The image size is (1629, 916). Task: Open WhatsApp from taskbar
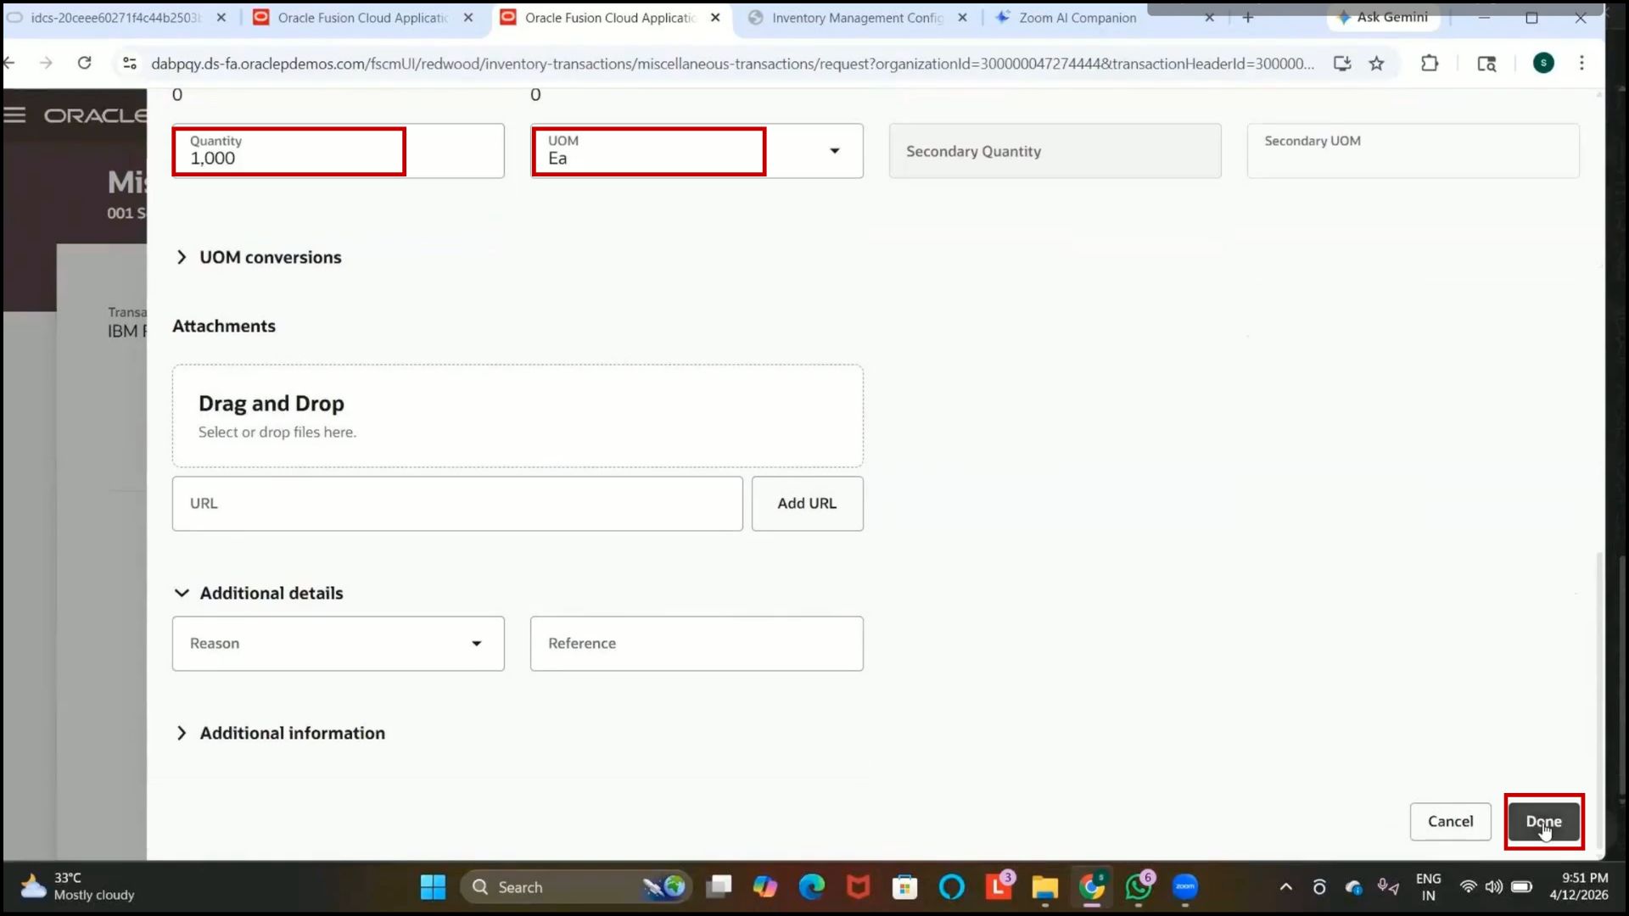point(1139,887)
